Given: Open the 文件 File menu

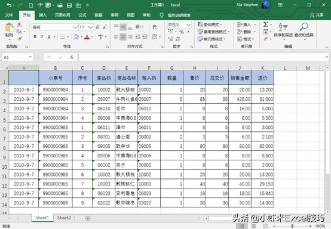Looking at the screenshot, I should tap(9, 15).
